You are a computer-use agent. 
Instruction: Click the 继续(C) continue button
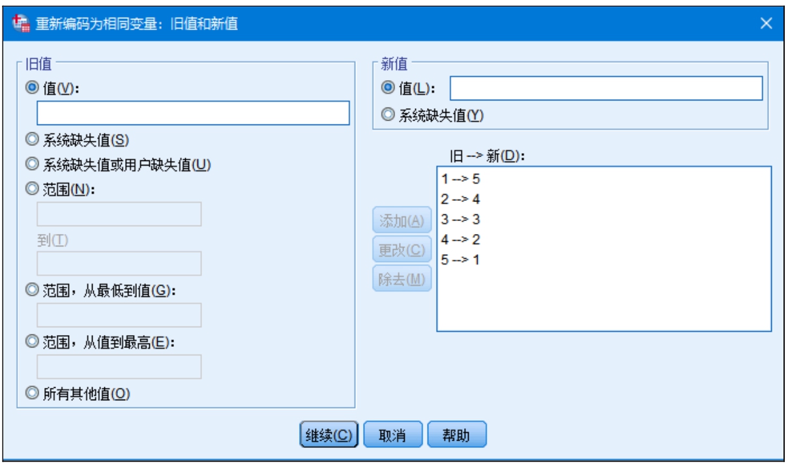tap(329, 435)
